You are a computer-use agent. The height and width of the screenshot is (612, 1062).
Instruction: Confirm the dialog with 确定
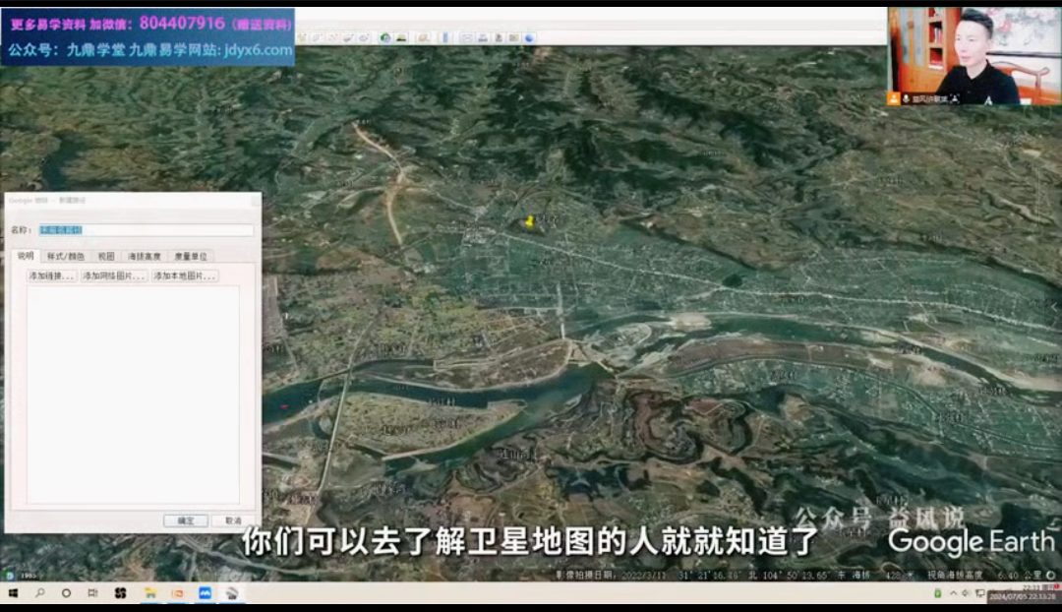pyautogui.click(x=185, y=520)
